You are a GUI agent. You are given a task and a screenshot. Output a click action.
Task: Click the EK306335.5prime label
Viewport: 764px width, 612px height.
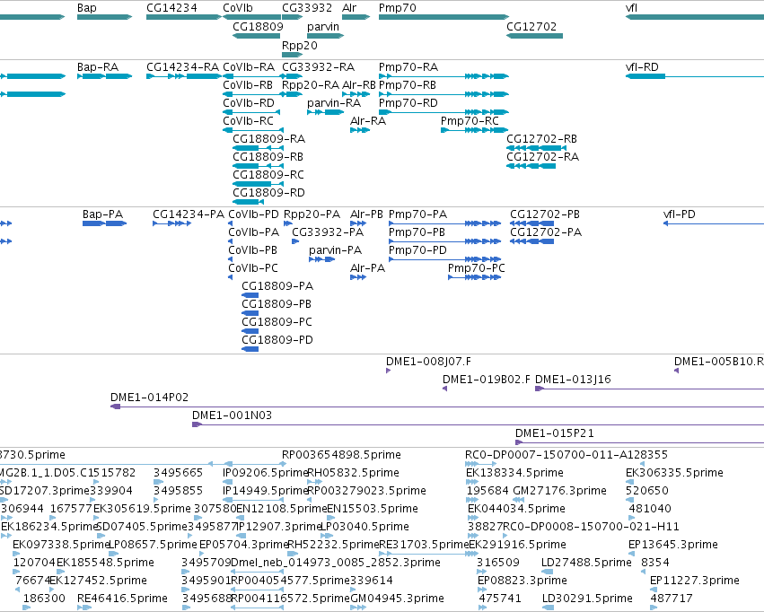click(x=674, y=473)
